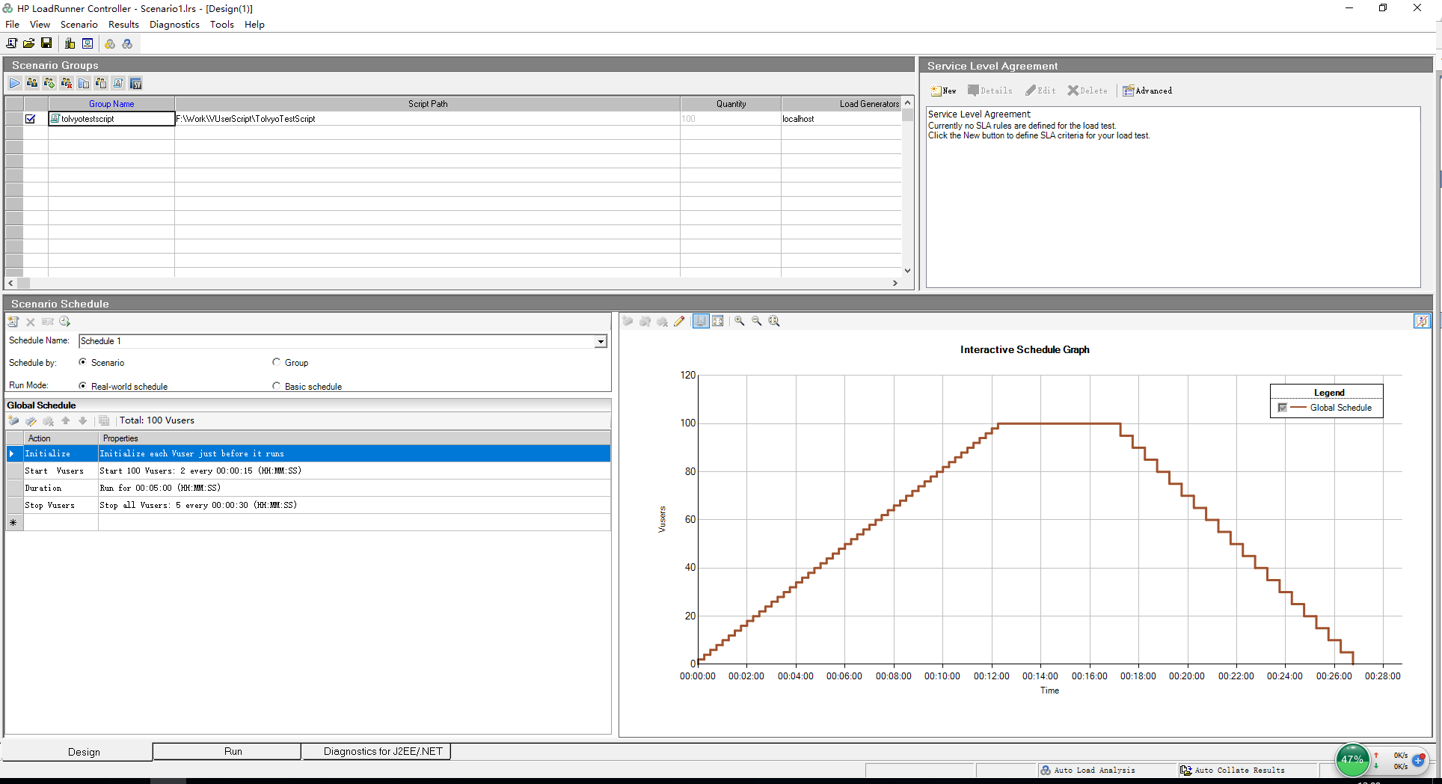Select Schedule by Group radio button
Screen dimensions: 1442x784
tap(277, 362)
